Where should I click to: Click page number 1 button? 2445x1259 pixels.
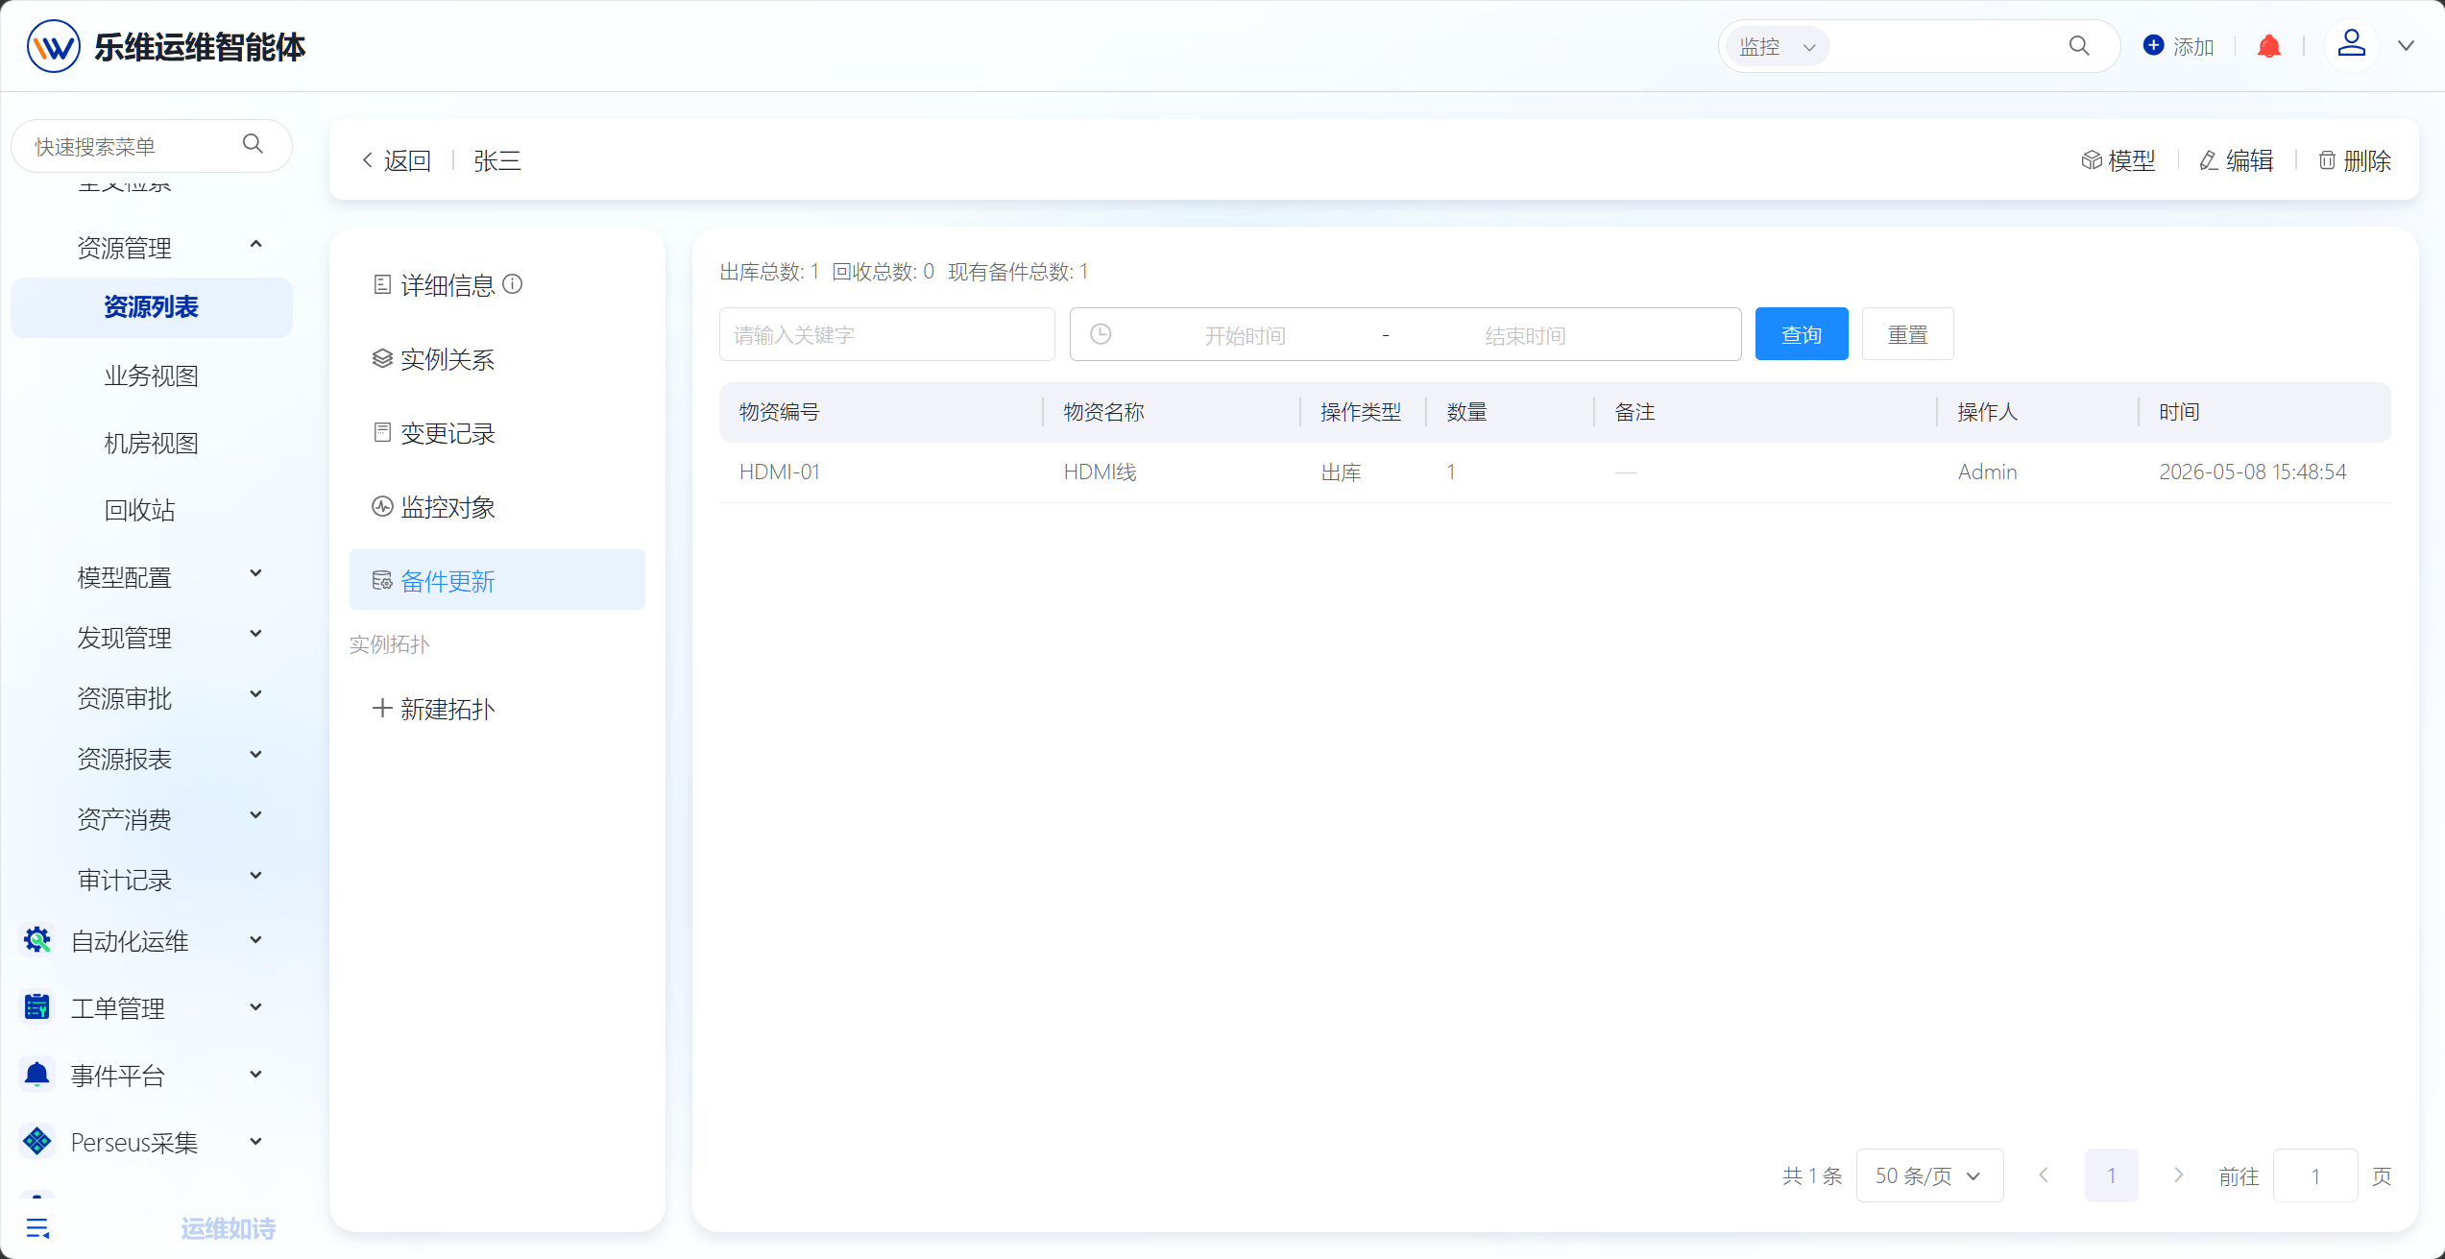tap(2111, 1175)
